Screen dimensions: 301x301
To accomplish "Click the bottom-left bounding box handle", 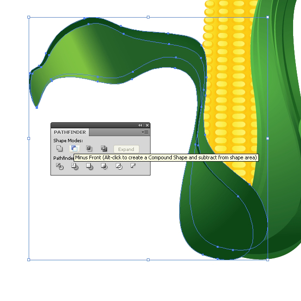I will (29, 260).
